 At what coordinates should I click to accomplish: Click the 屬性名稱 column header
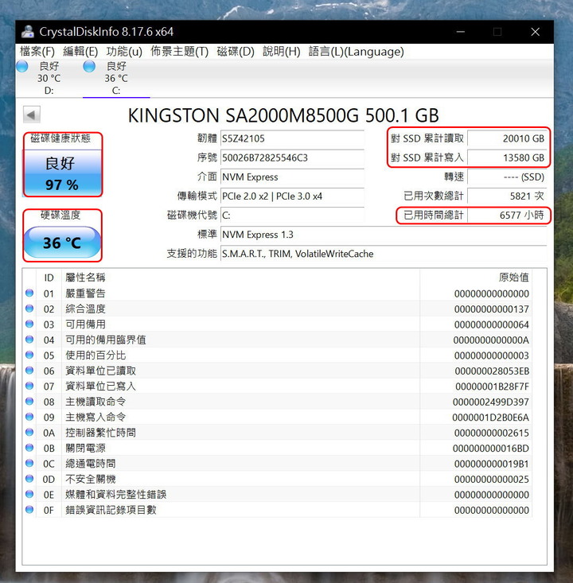tap(240, 278)
